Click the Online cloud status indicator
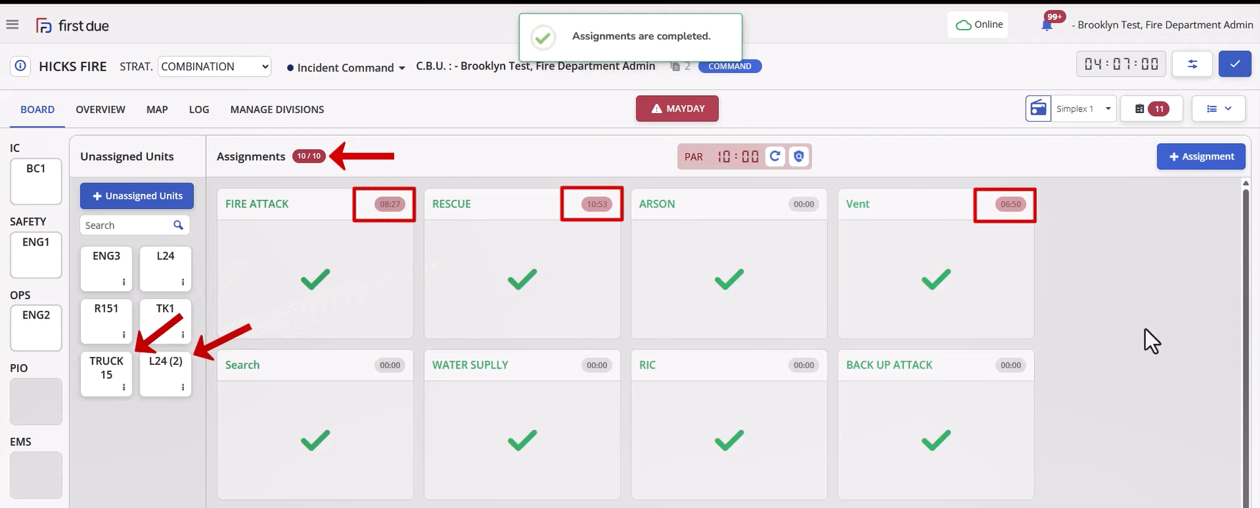The height and width of the screenshot is (508, 1260). [978, 25]
